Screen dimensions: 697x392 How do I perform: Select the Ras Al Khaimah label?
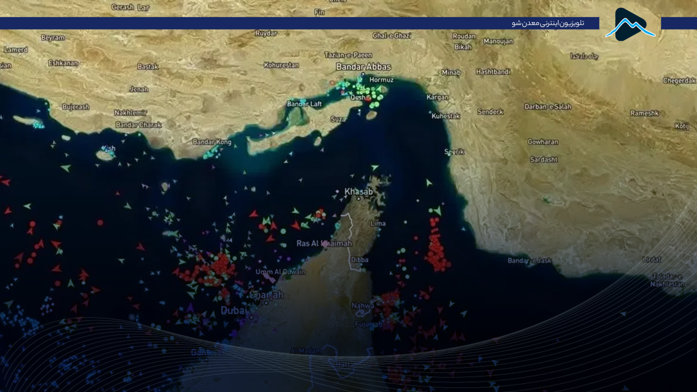point(324,243)
